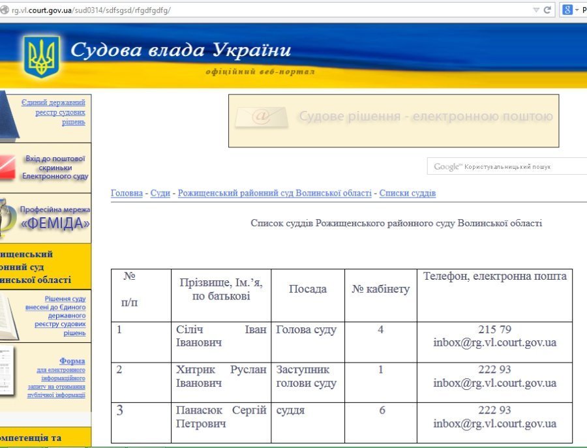
Task: Click the reload page icon in address bar
Action: [547, 10]
